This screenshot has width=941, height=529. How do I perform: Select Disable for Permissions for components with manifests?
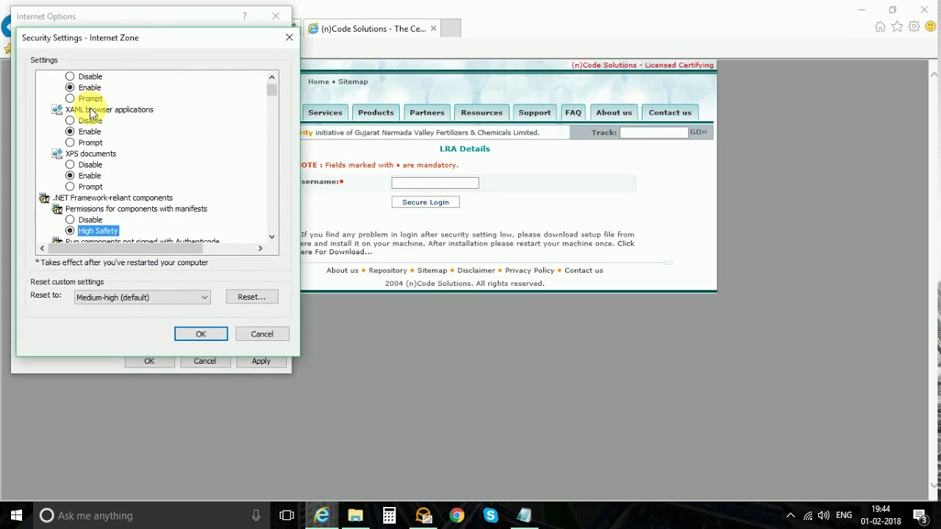[71, 220]
